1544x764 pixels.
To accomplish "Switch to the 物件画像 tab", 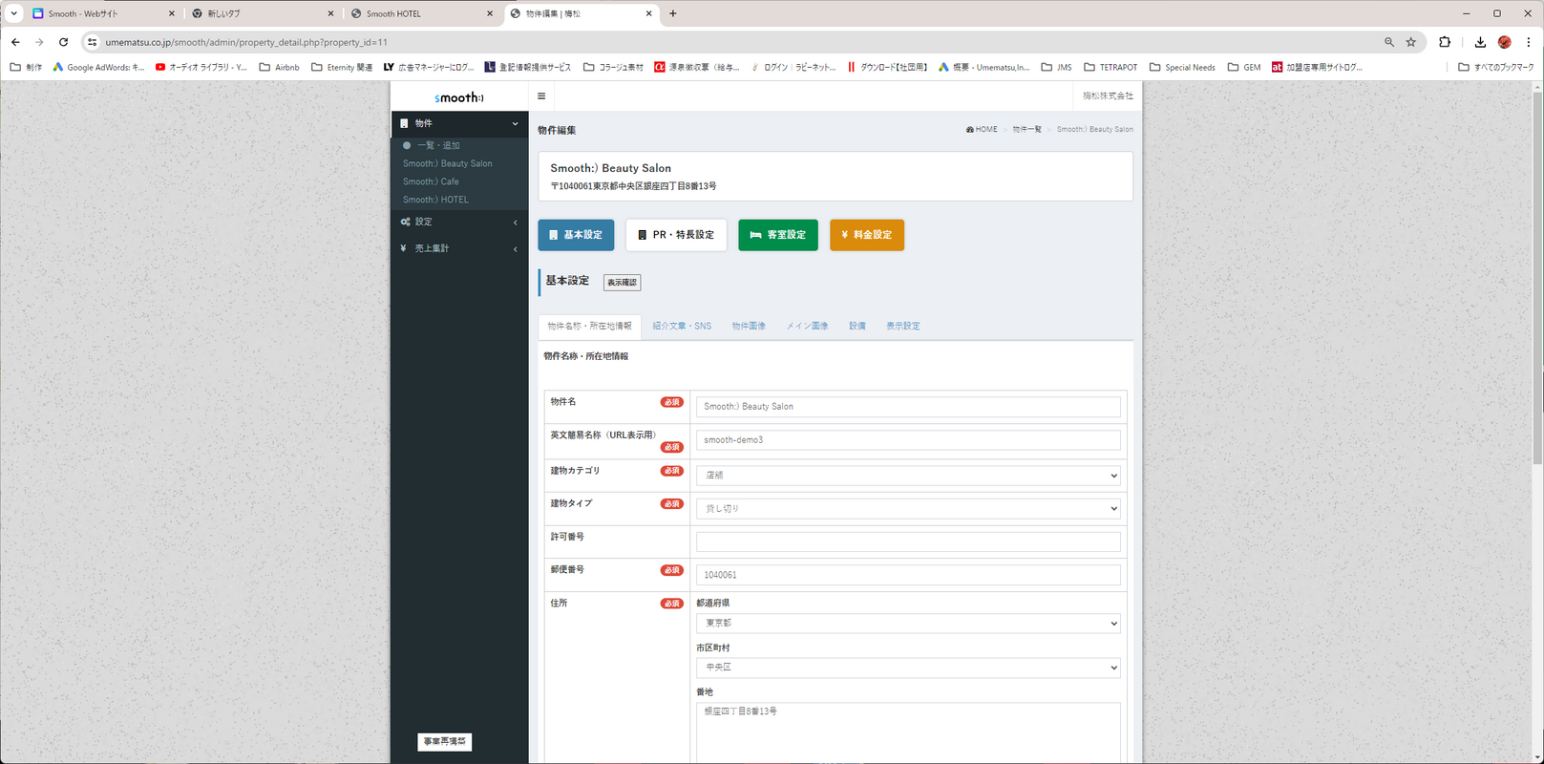I will 749,327.
